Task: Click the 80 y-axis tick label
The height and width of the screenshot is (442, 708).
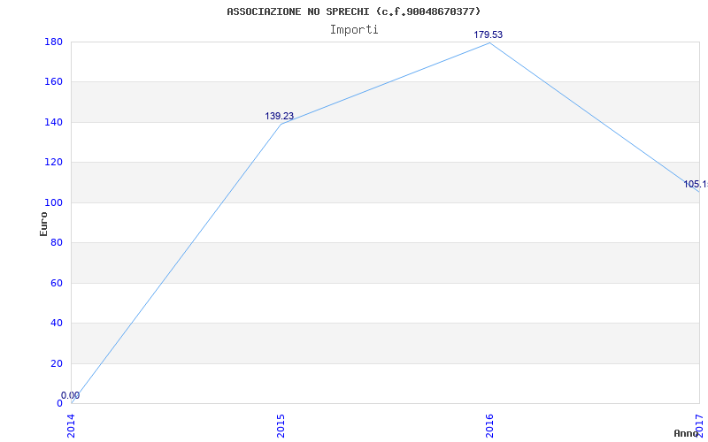Action: click(x=57, y=242)
